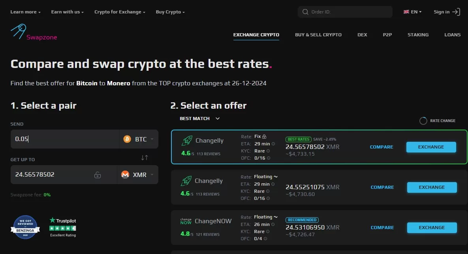This screenshot has width=468, height=254.
Task: Expand the Best Match sort dropdown
Action: tap(200, 119)
